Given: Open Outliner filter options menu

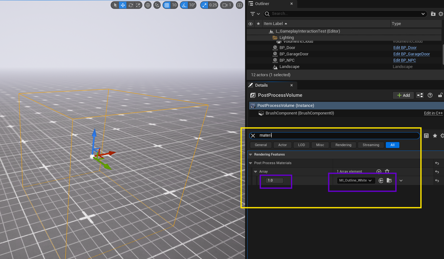Looking at the screenshot, I should coord(255,14).
